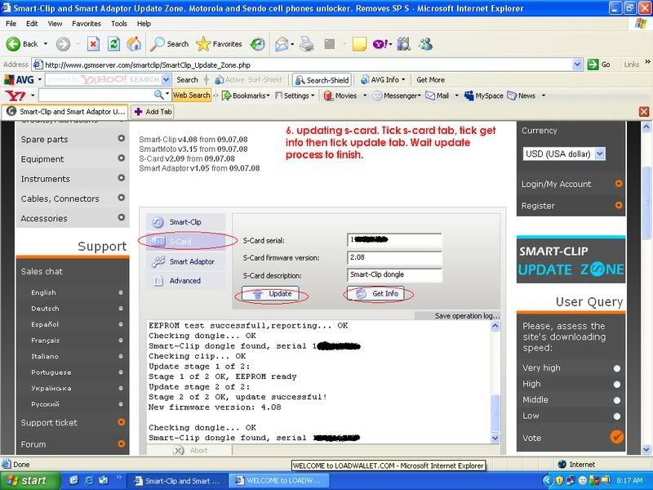Stop page loading with red X icon

coord(93,44)
